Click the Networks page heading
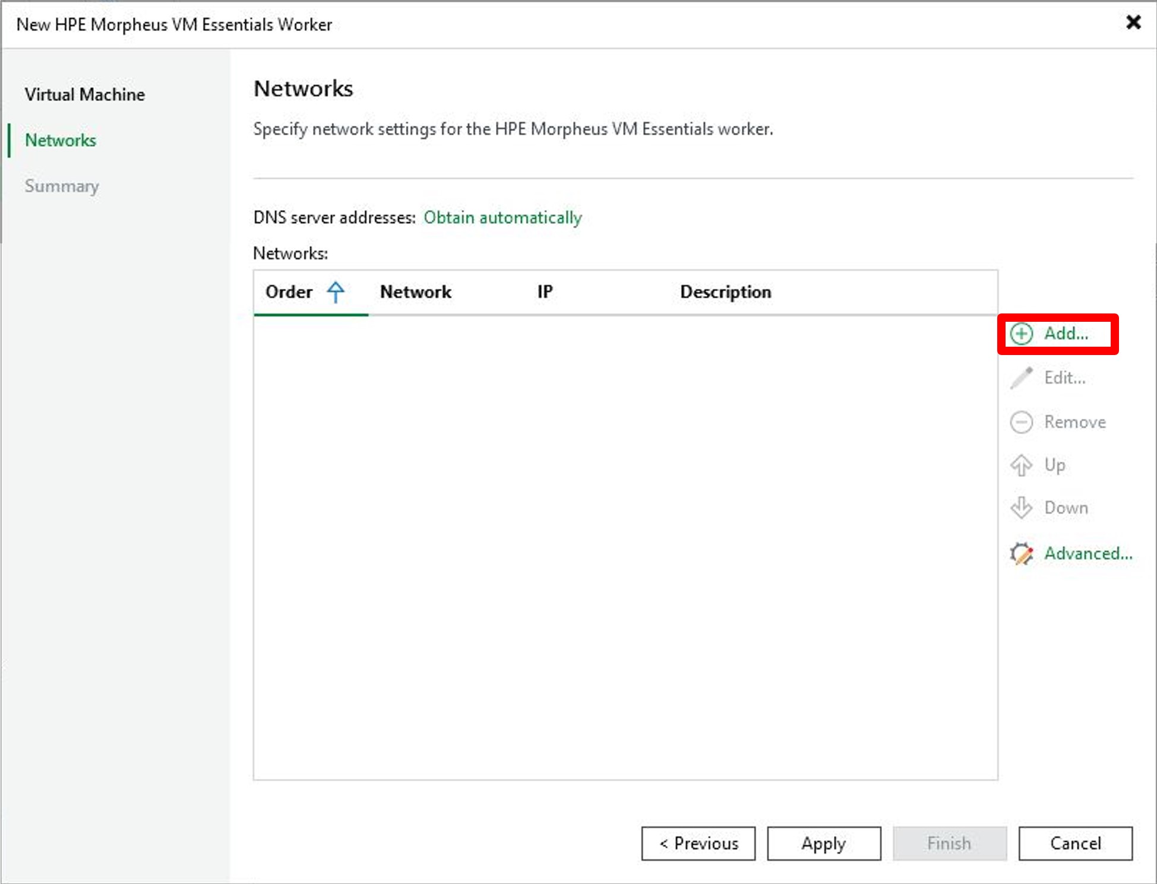The image size is (1157, 884). click(303, 88)
